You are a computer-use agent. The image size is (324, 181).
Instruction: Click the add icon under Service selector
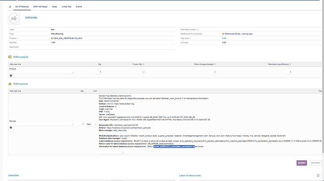coord(11,127)
